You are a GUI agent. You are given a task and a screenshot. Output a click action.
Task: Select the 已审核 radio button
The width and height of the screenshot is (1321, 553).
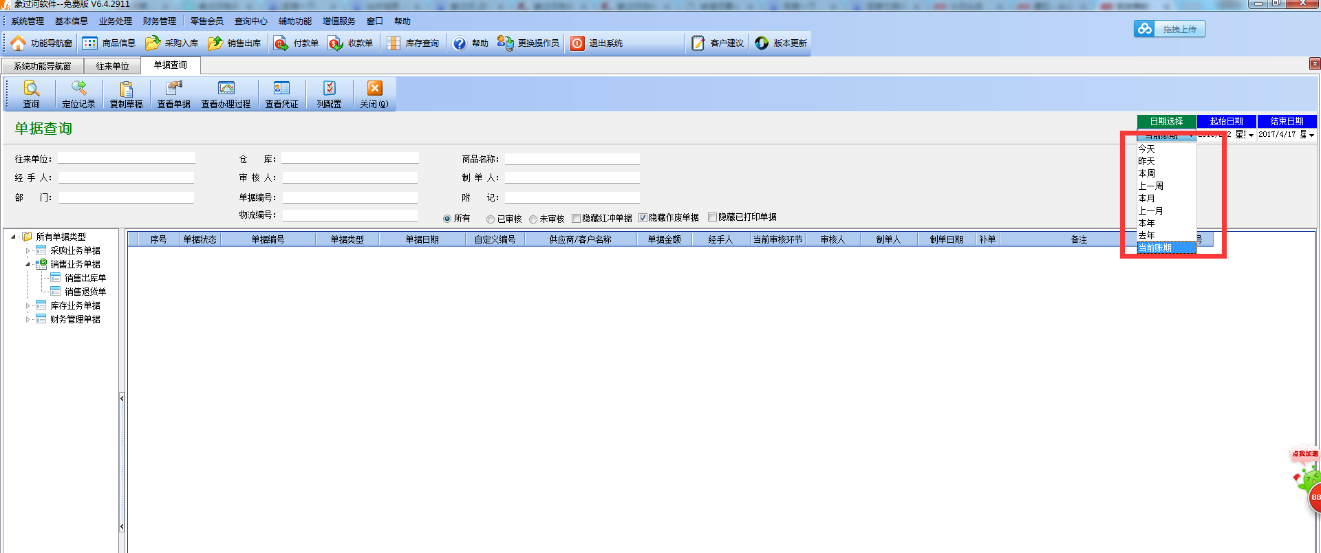tap(491, 219)
